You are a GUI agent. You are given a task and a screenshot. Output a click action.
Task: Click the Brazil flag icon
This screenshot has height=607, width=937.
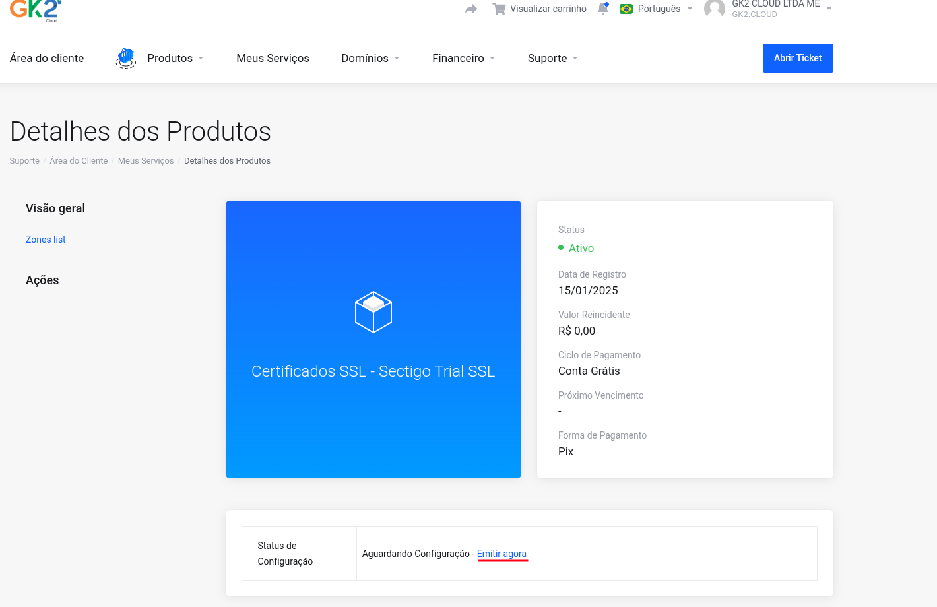click(626, 9)
